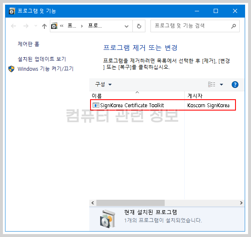Open '제어판 홈' link
Viewport: 251px width, 237px height.
[x=28, y=44]
